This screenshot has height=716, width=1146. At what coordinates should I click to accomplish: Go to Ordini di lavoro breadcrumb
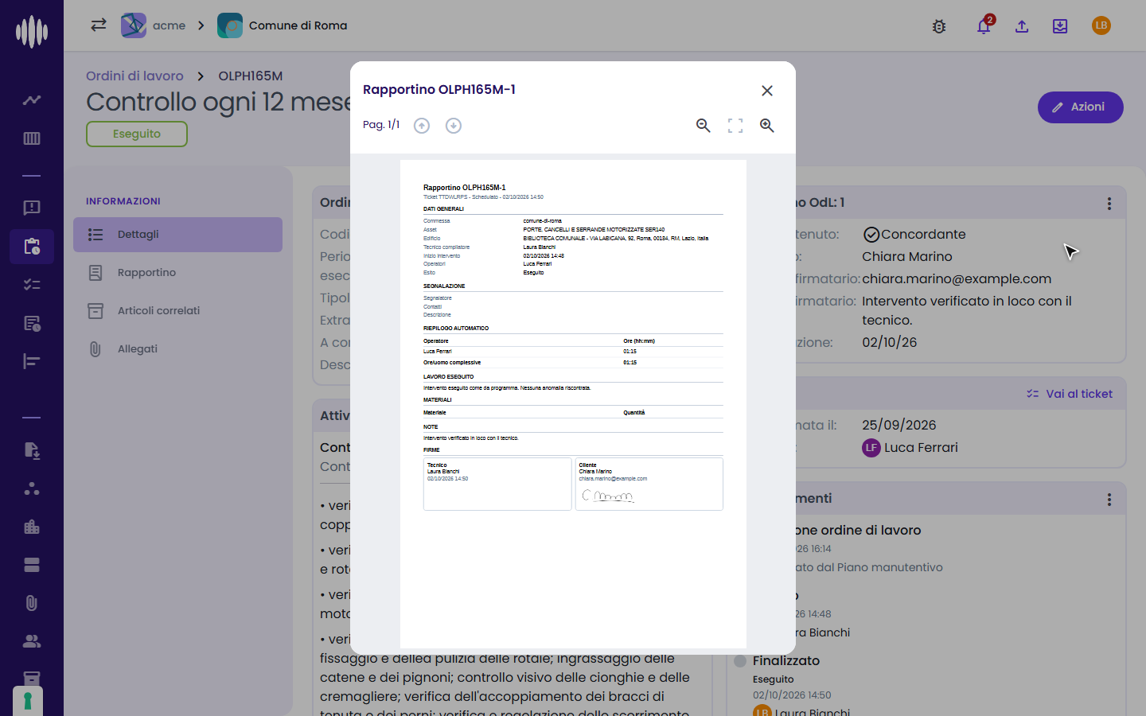click(134, 76)
